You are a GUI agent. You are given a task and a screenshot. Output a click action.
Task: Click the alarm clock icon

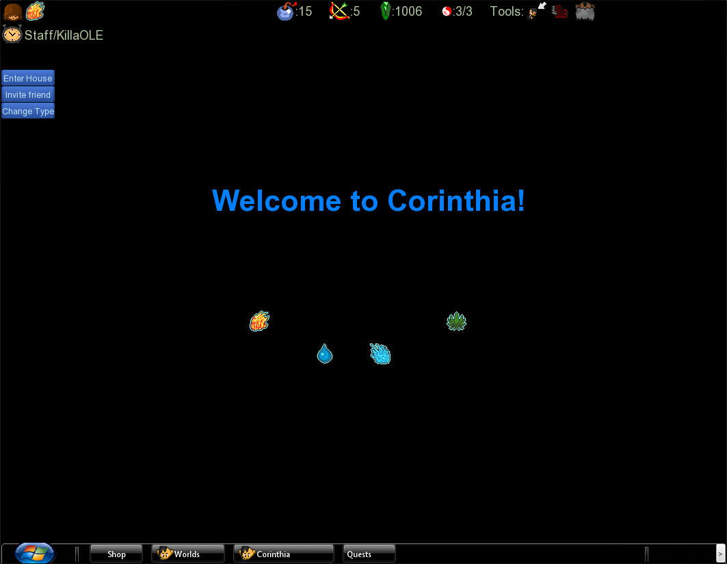pos(12,34)
